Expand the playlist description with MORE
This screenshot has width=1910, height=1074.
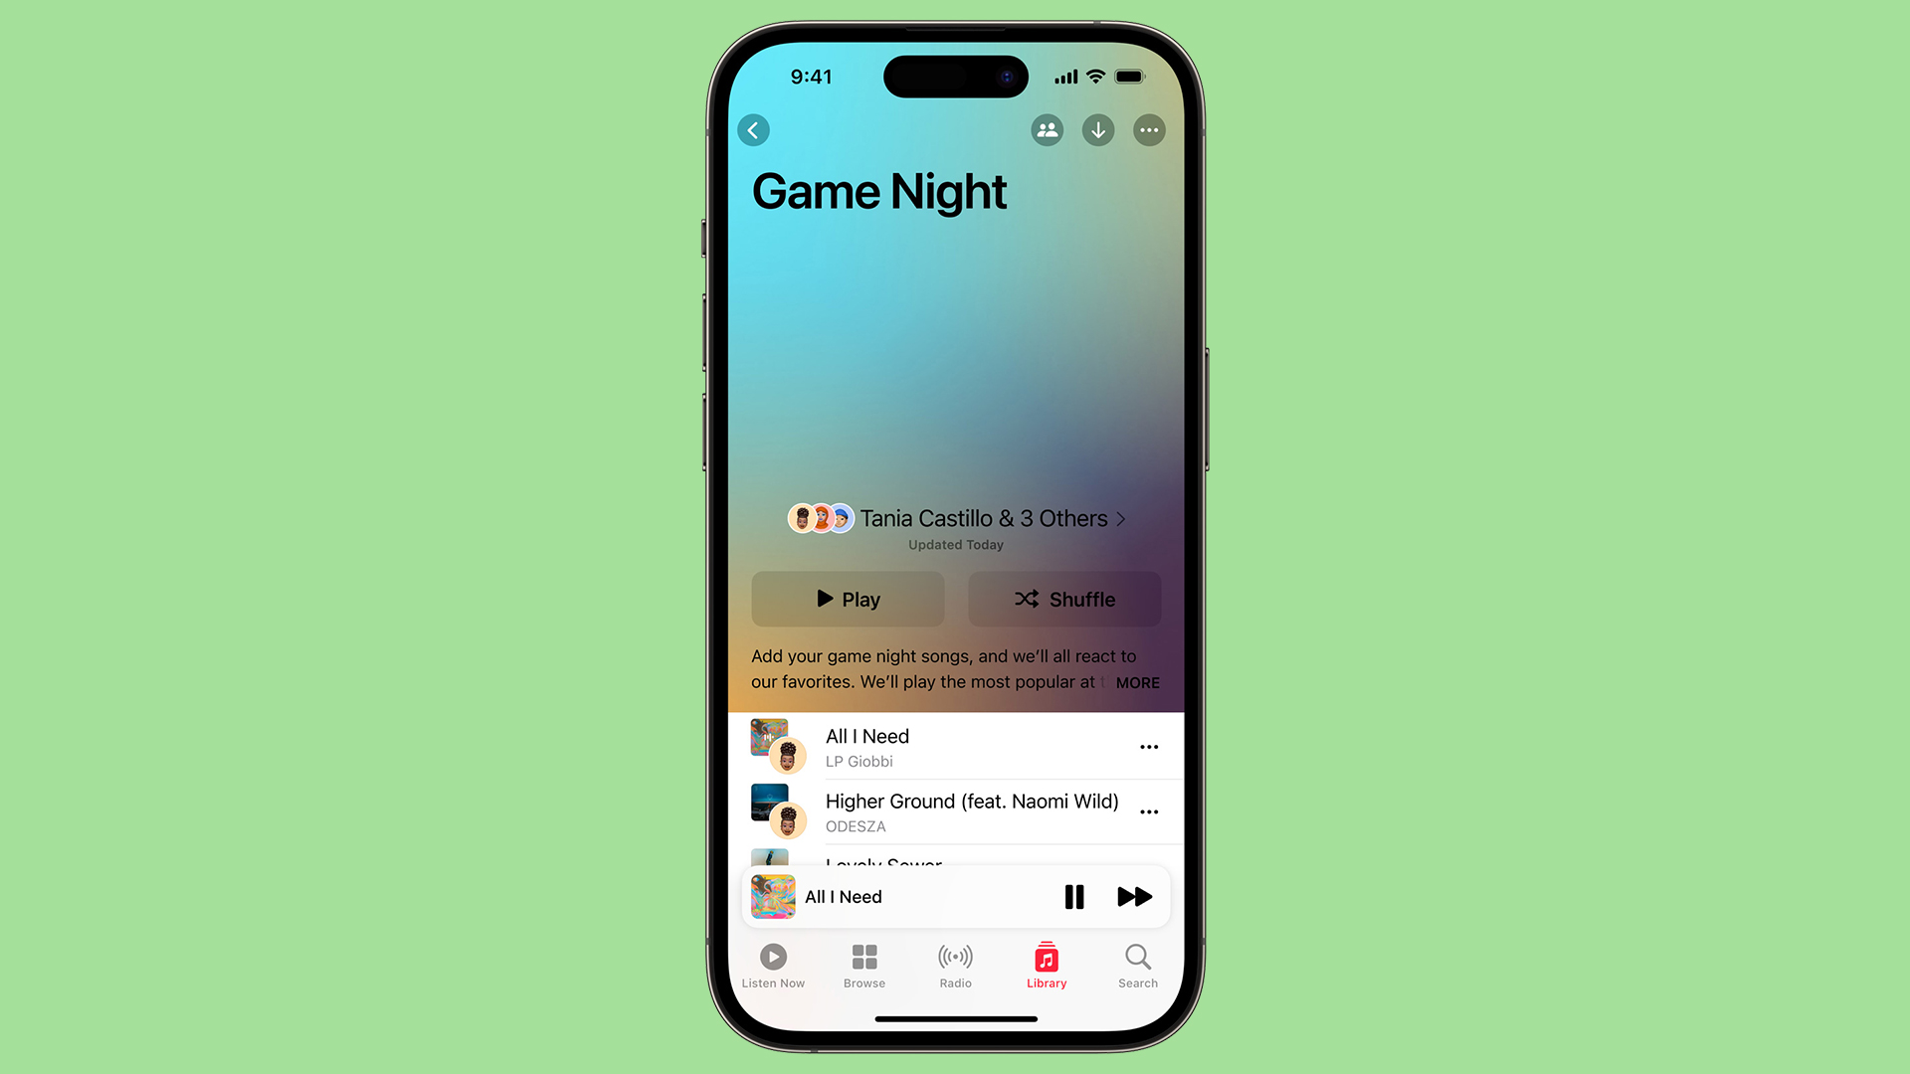[x=1139, y=682]
